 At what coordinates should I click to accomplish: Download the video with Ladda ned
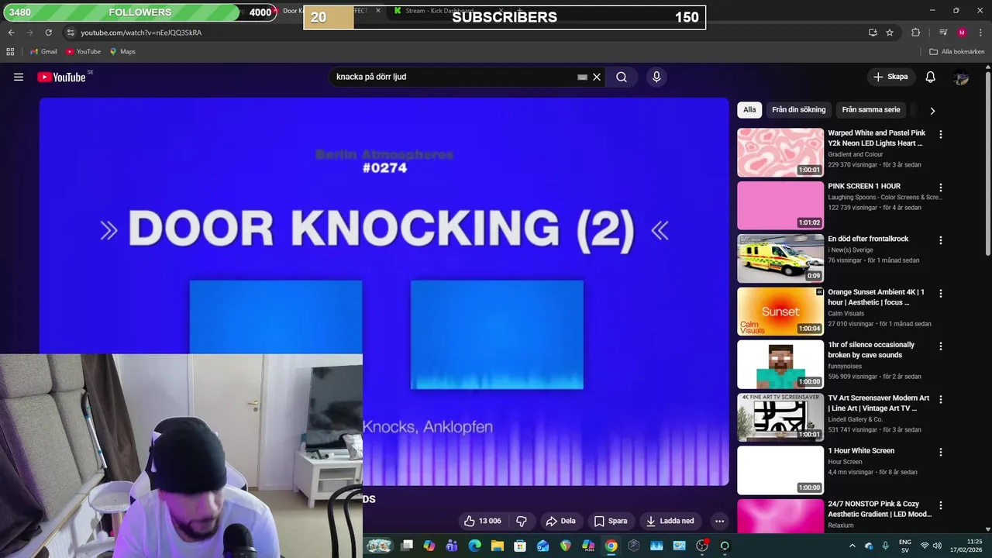(670, 521)
